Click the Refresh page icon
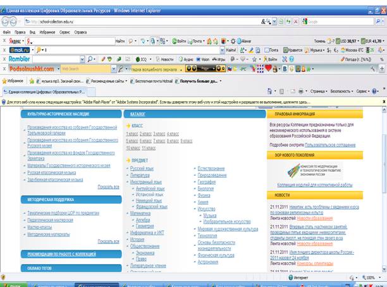Screen dimensions: 387x287 point(288,21)
